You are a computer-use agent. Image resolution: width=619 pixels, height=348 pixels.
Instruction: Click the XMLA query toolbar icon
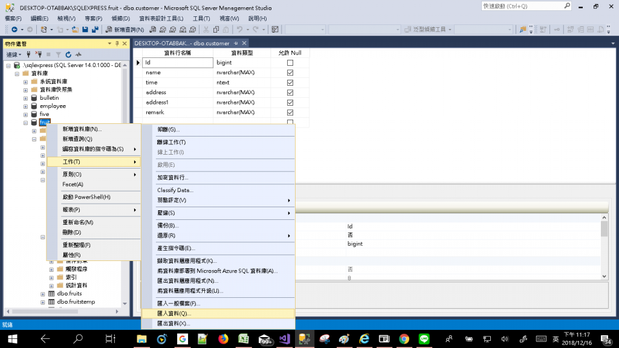183,30
